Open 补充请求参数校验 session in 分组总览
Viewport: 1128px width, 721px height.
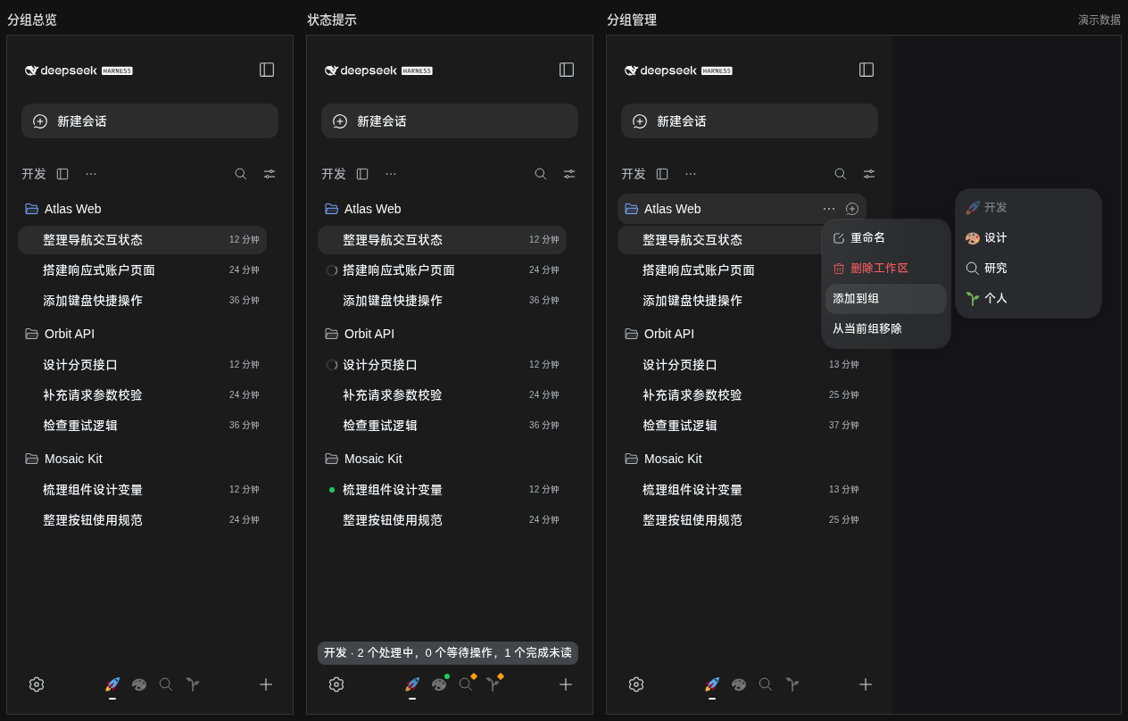pyautogui.click(x=142, y=395)
